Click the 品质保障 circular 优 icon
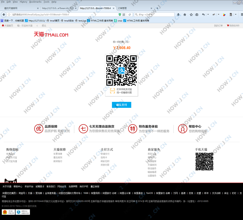The height and width of the screenshot is (220, 243). tap(38, 129)
